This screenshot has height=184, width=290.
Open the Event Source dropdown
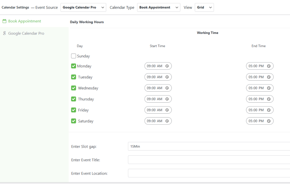pos(83,7)
